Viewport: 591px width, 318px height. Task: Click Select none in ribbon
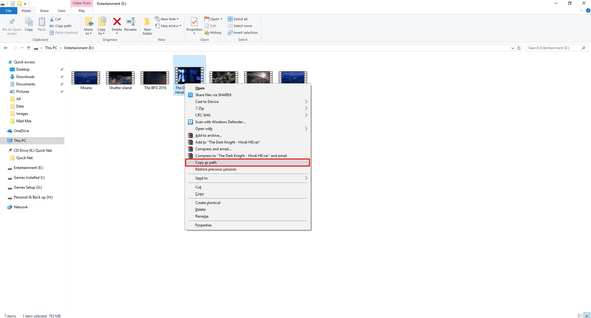pos(240,26)
